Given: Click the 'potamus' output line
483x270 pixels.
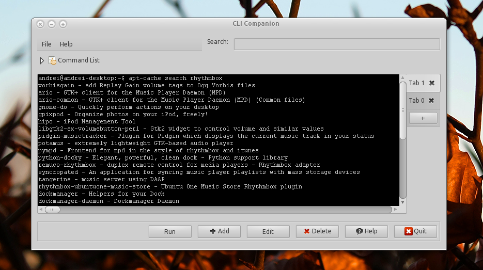Looking at the screenshot, I should (136, 143).
